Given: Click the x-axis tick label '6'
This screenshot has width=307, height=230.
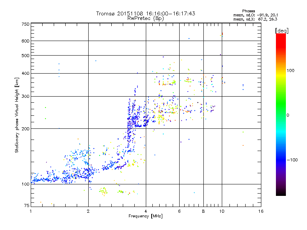Looking at the screenshot, I should (179, 211).
